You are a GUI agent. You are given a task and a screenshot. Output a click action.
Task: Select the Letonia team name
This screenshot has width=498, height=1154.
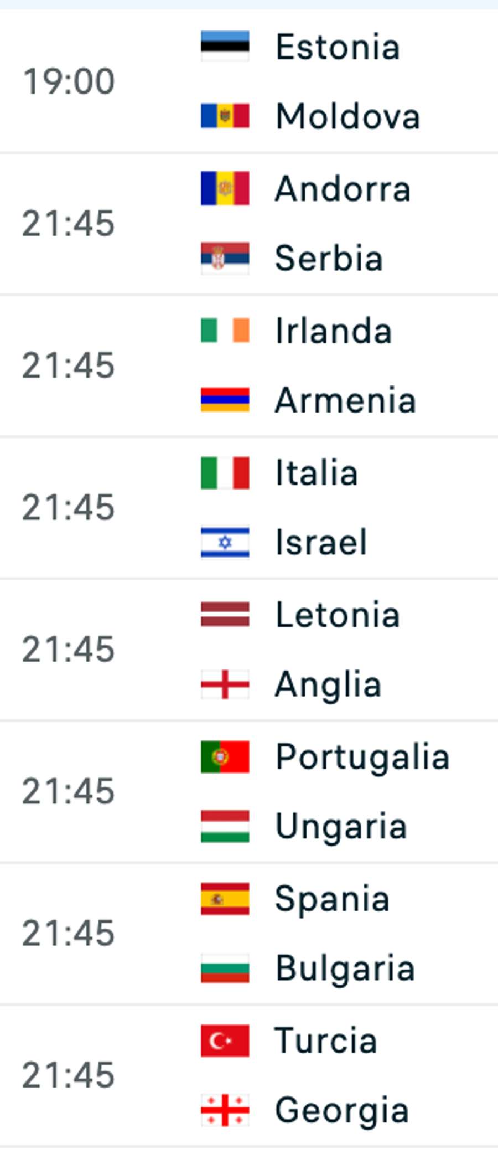click(x=338, y=615)
